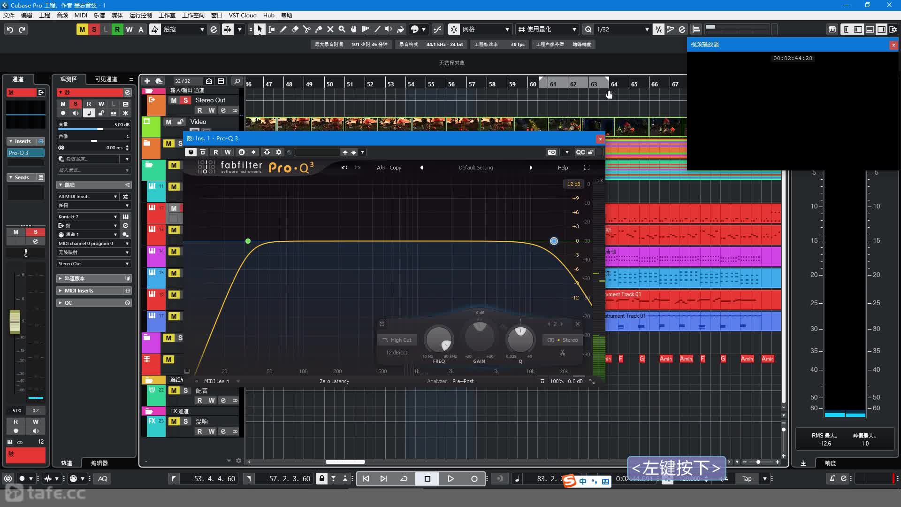This screenshot has height=507, width=901.
Task: Open the MIDI menu
Action: (81, 15)
